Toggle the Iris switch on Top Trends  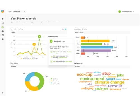[x=66, y=29]
